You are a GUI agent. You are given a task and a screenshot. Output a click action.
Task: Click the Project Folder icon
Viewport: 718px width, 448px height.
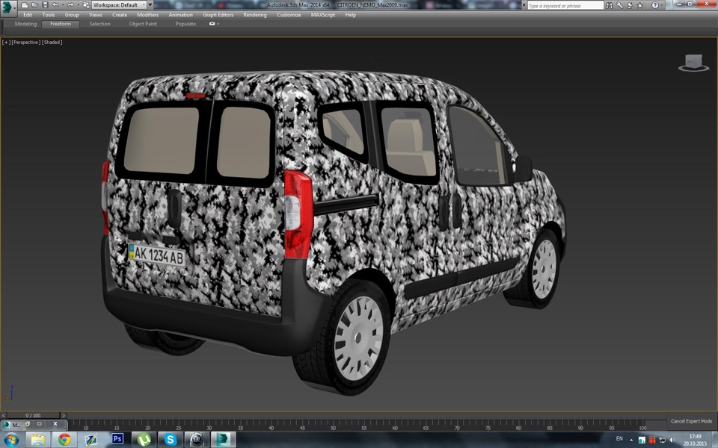click(x=85, y=5)
